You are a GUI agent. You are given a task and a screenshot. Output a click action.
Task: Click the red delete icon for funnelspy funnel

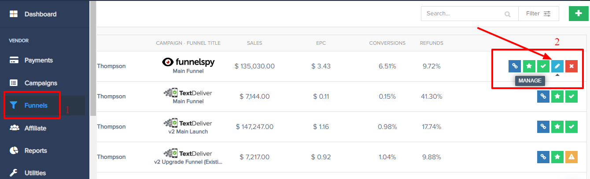pyautogui.click(x=571, y=66)
